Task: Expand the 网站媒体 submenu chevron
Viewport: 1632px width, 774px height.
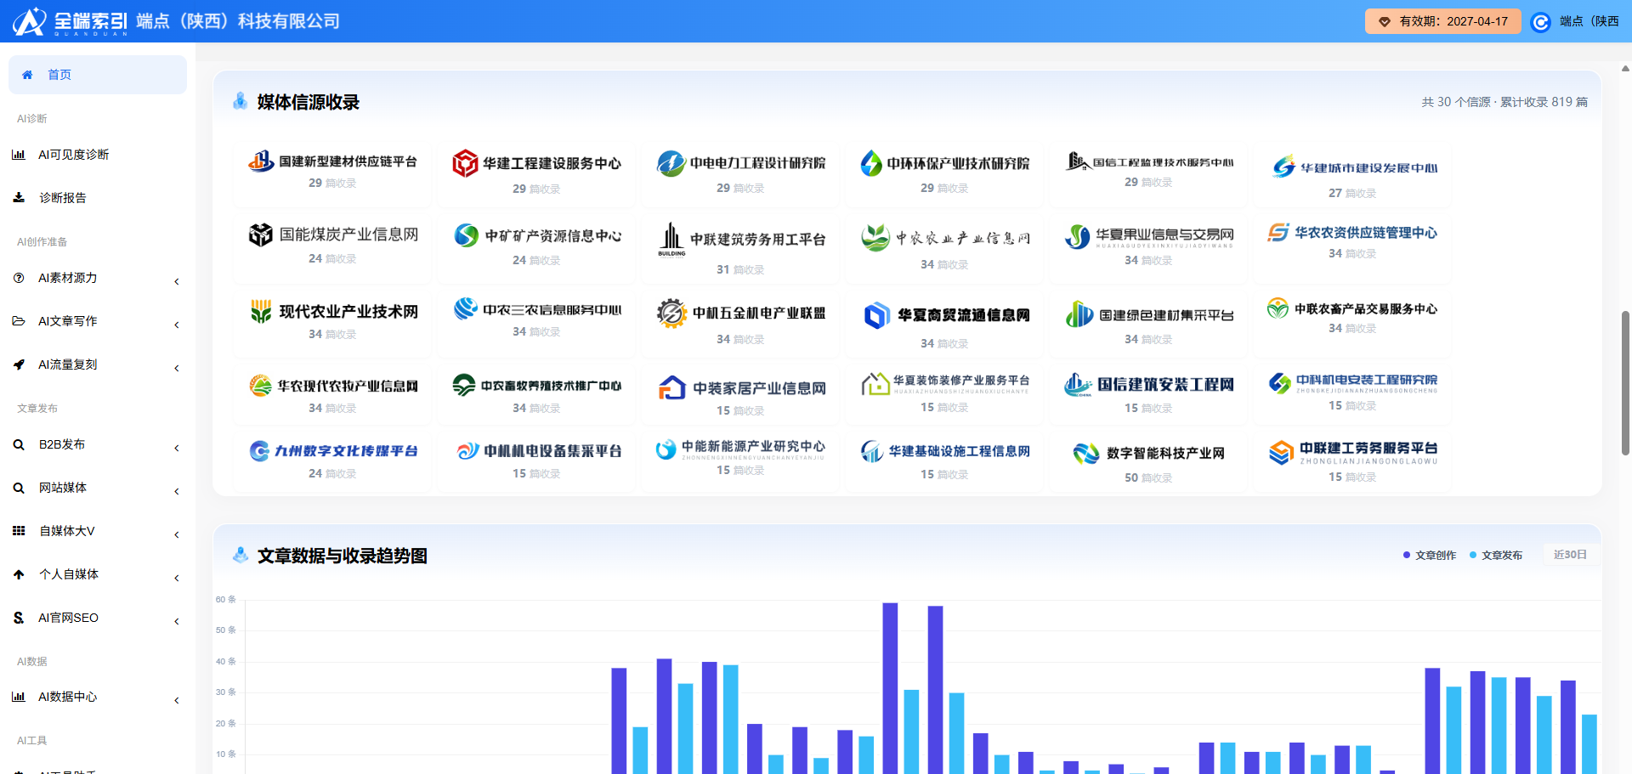Action: tap(177, 491)
